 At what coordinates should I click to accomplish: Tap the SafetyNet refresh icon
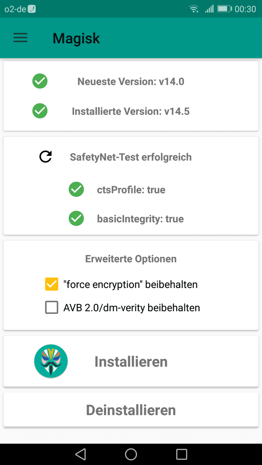(x=46, y=157)
